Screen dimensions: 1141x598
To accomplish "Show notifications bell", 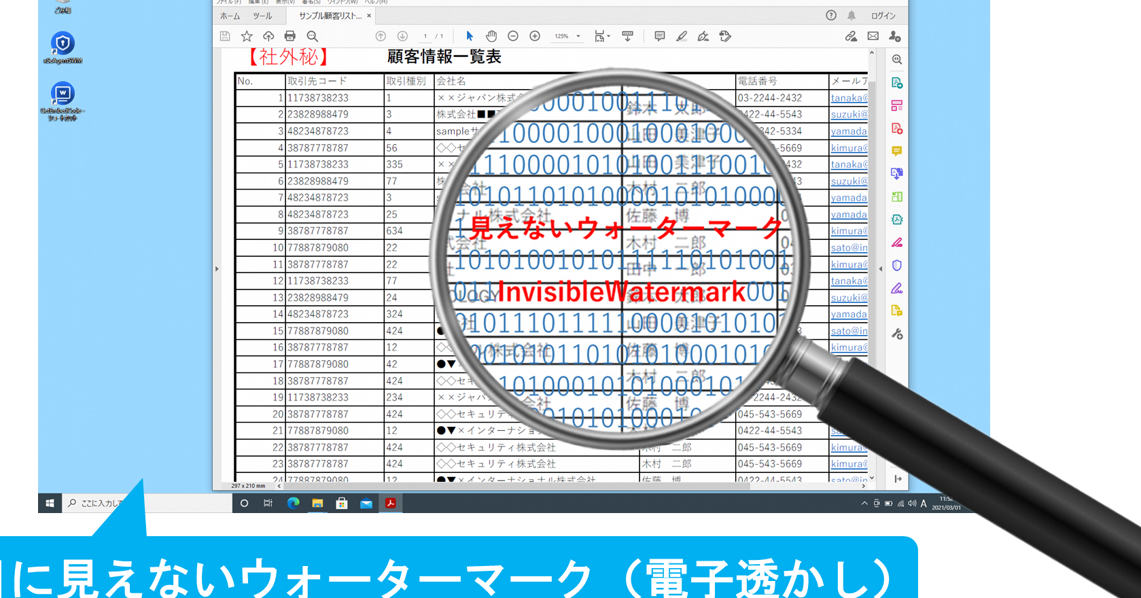I will (852, 15).
